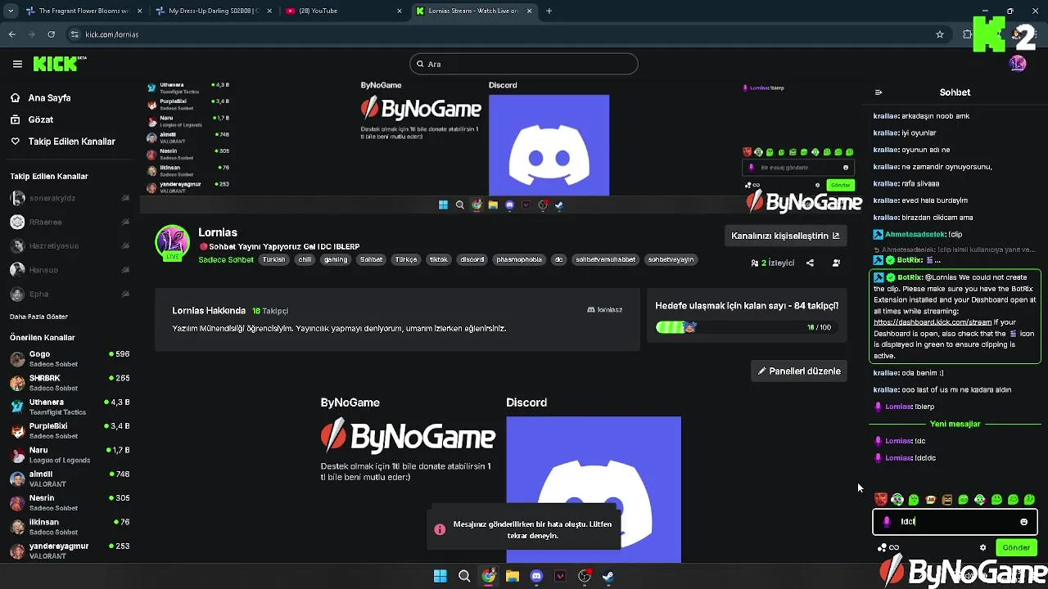Click the Yeni mesajlar divider label
This screenshot has width=1048, height=589.
point(955,424)
